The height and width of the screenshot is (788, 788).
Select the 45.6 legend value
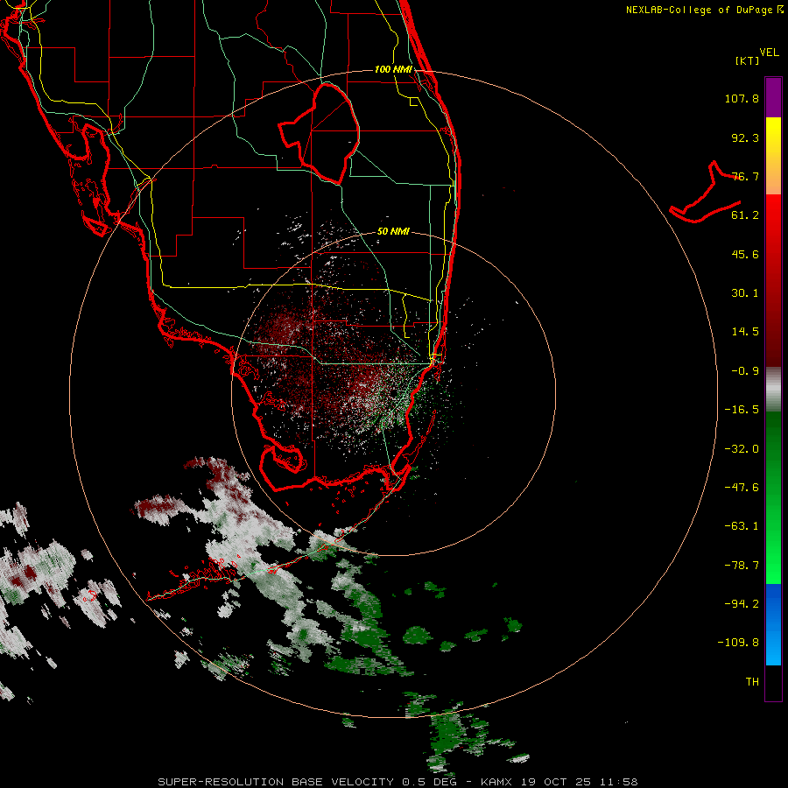pyautogui.click(x=745, y=254)
